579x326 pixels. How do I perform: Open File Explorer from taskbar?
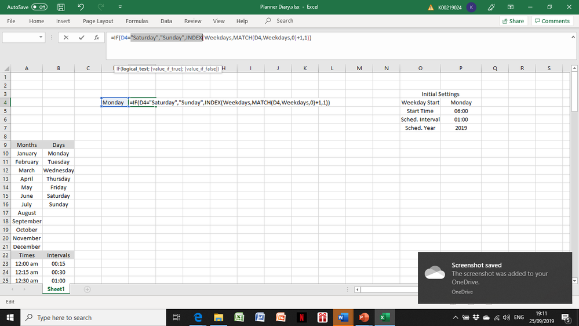(x=219, y=317)
